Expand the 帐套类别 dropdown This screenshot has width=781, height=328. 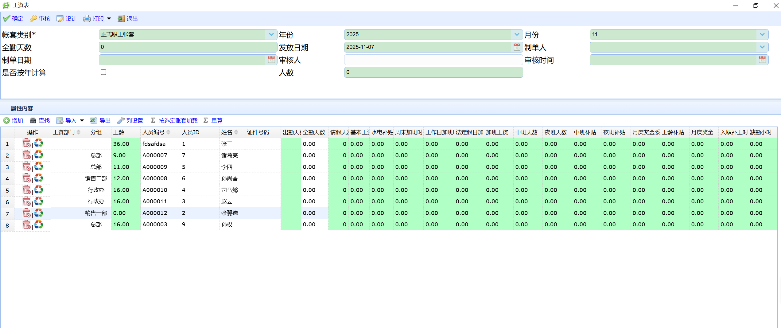click(x=271, y=34)
